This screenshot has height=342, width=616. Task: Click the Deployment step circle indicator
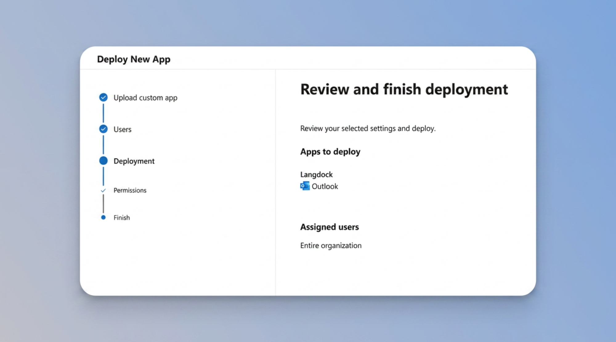click(103, 161)
